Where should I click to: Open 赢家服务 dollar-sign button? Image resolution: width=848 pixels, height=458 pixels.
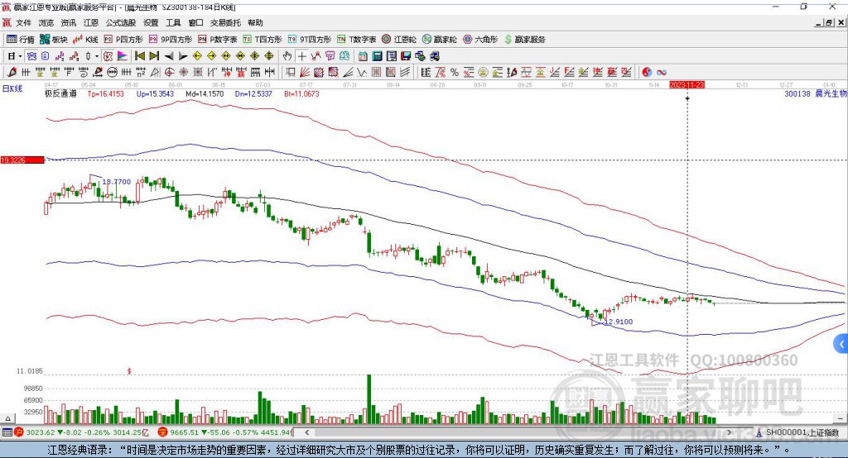pyautogui.click(x=524, y=40)
